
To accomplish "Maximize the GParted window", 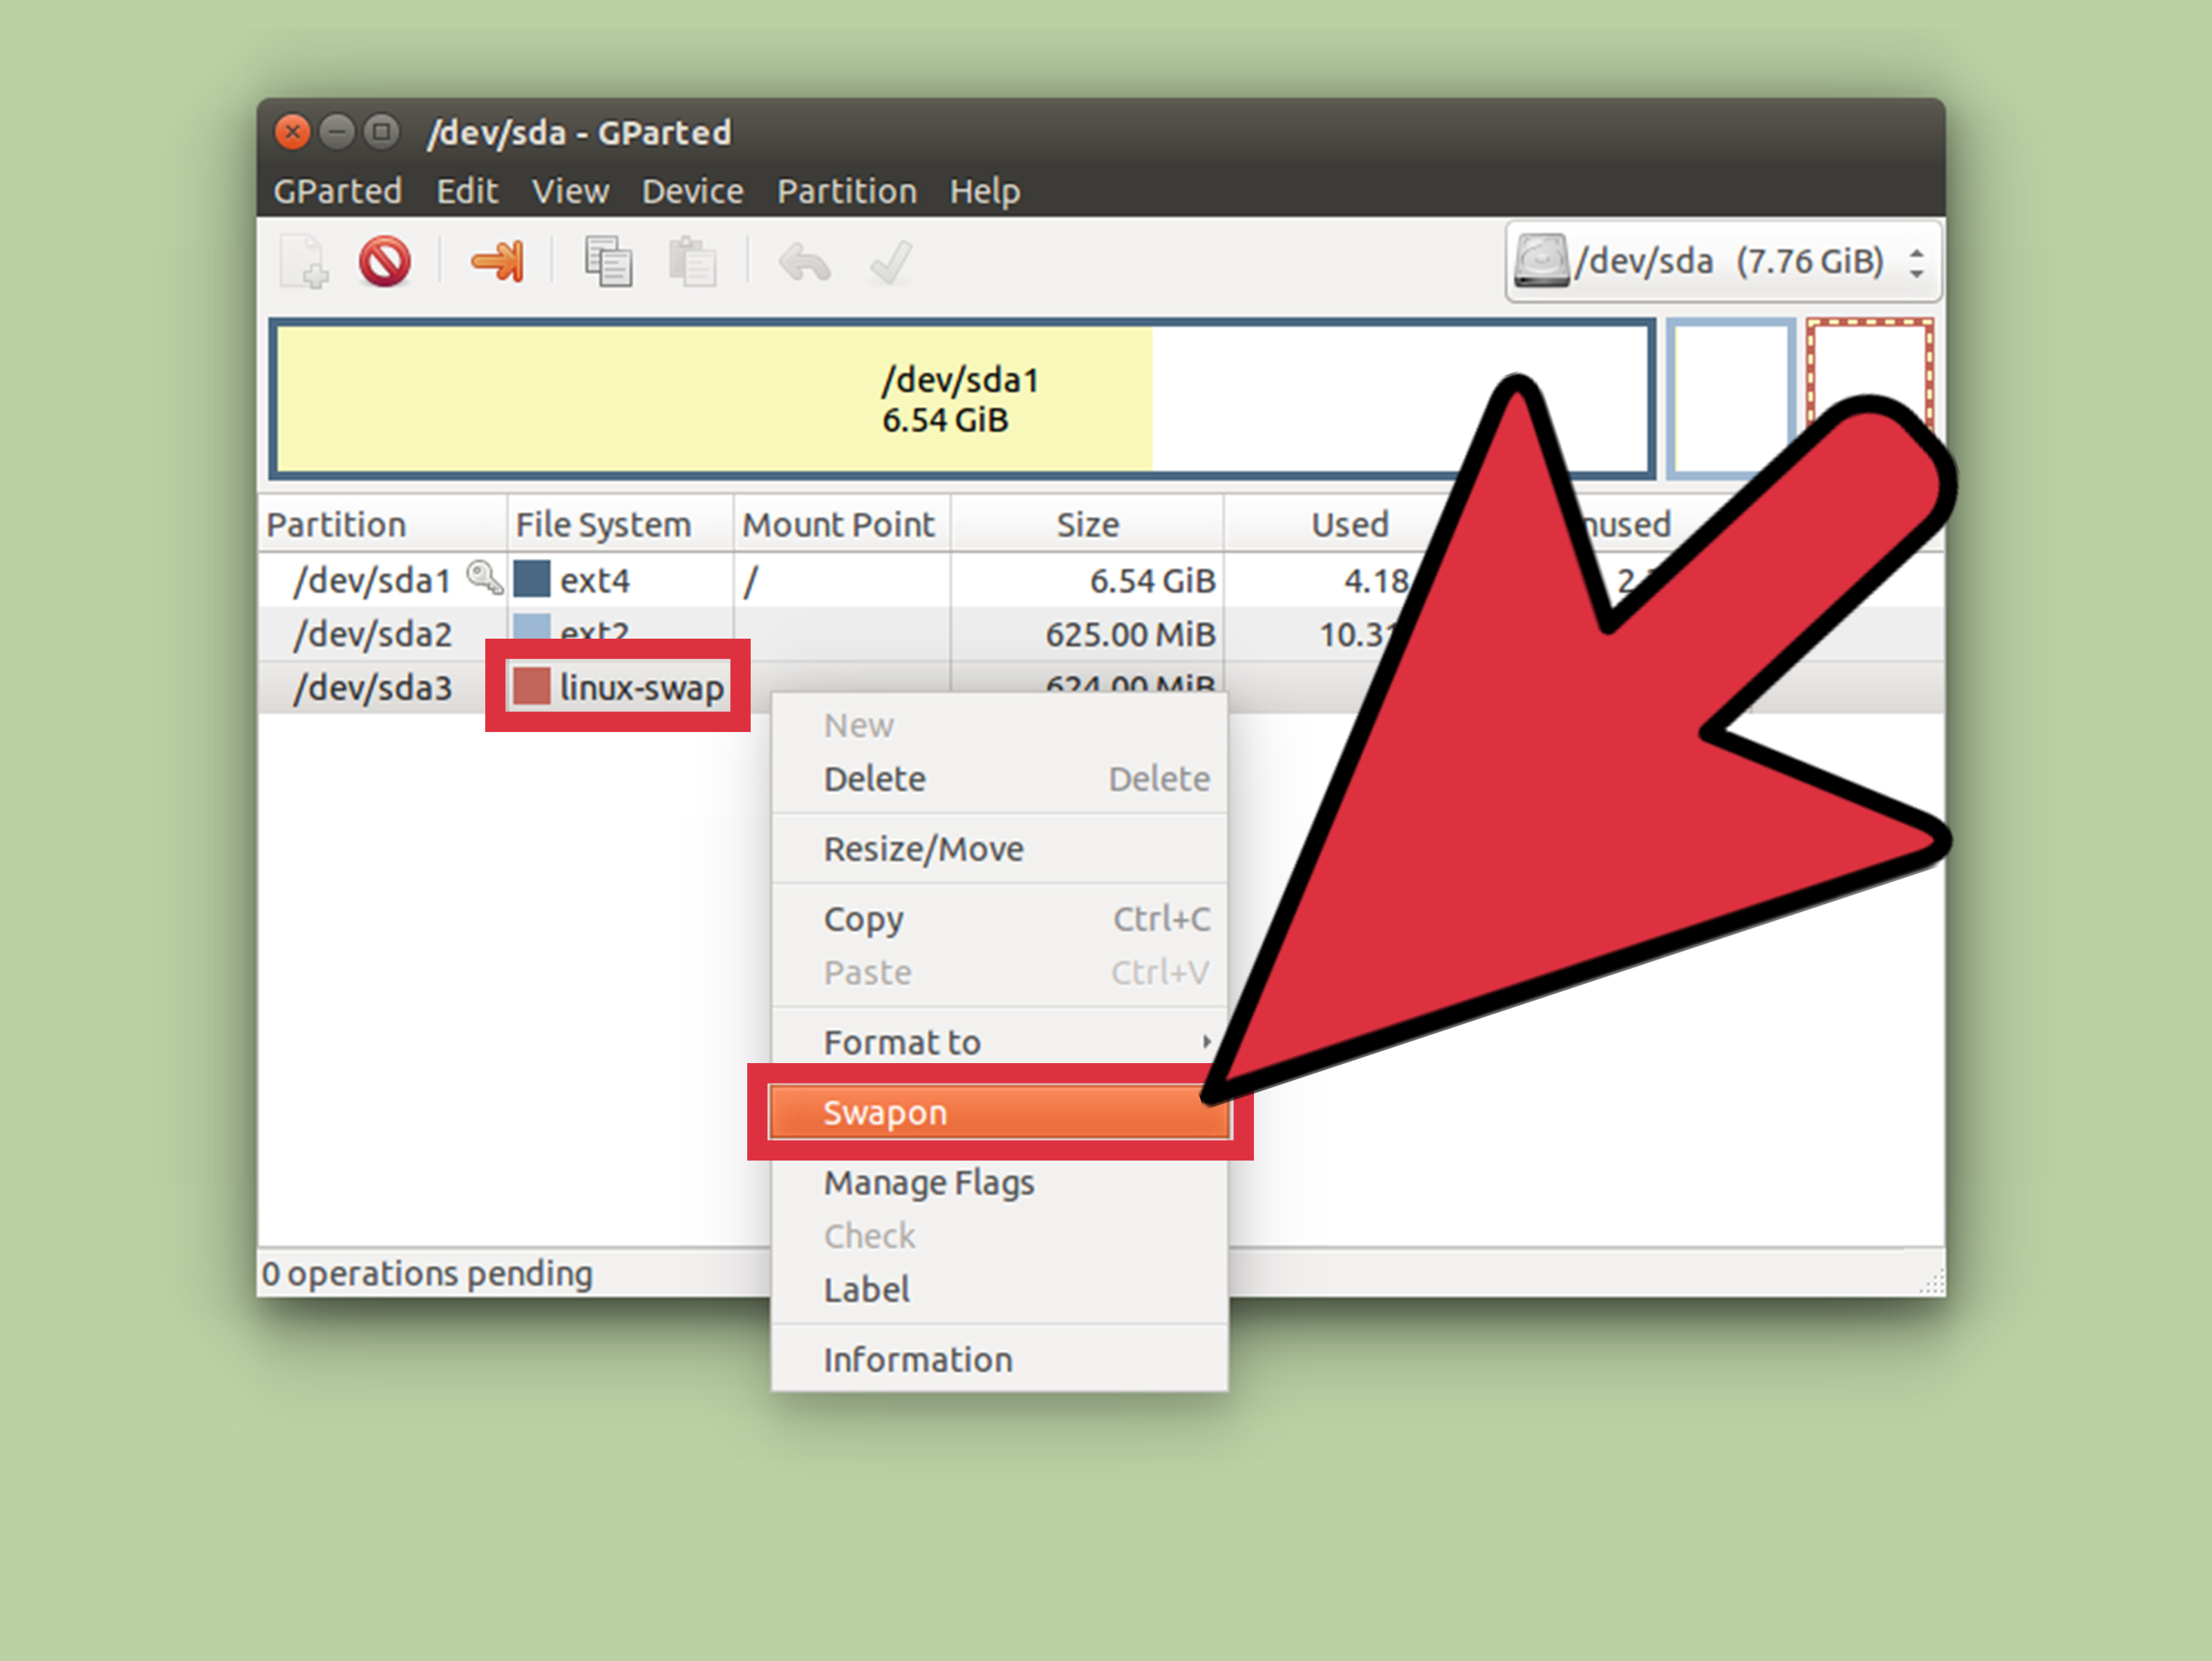I will (x=381, y=131).
